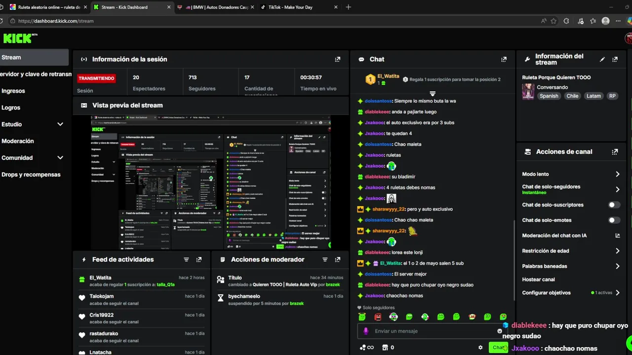Insert the red angry emote
Viewport: 632px width, 355px height.
(x=378, y=317)
